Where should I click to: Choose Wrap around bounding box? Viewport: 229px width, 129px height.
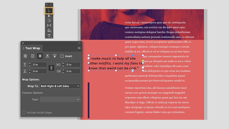click(33, 56)
